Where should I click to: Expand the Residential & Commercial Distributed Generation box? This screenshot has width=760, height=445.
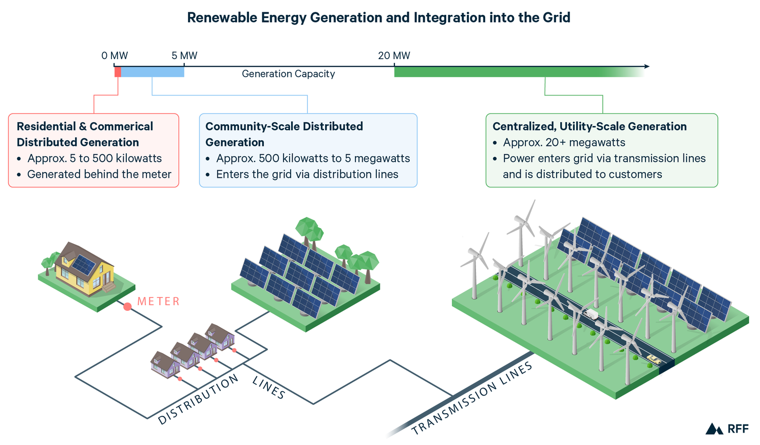click(x=93, y=150)
